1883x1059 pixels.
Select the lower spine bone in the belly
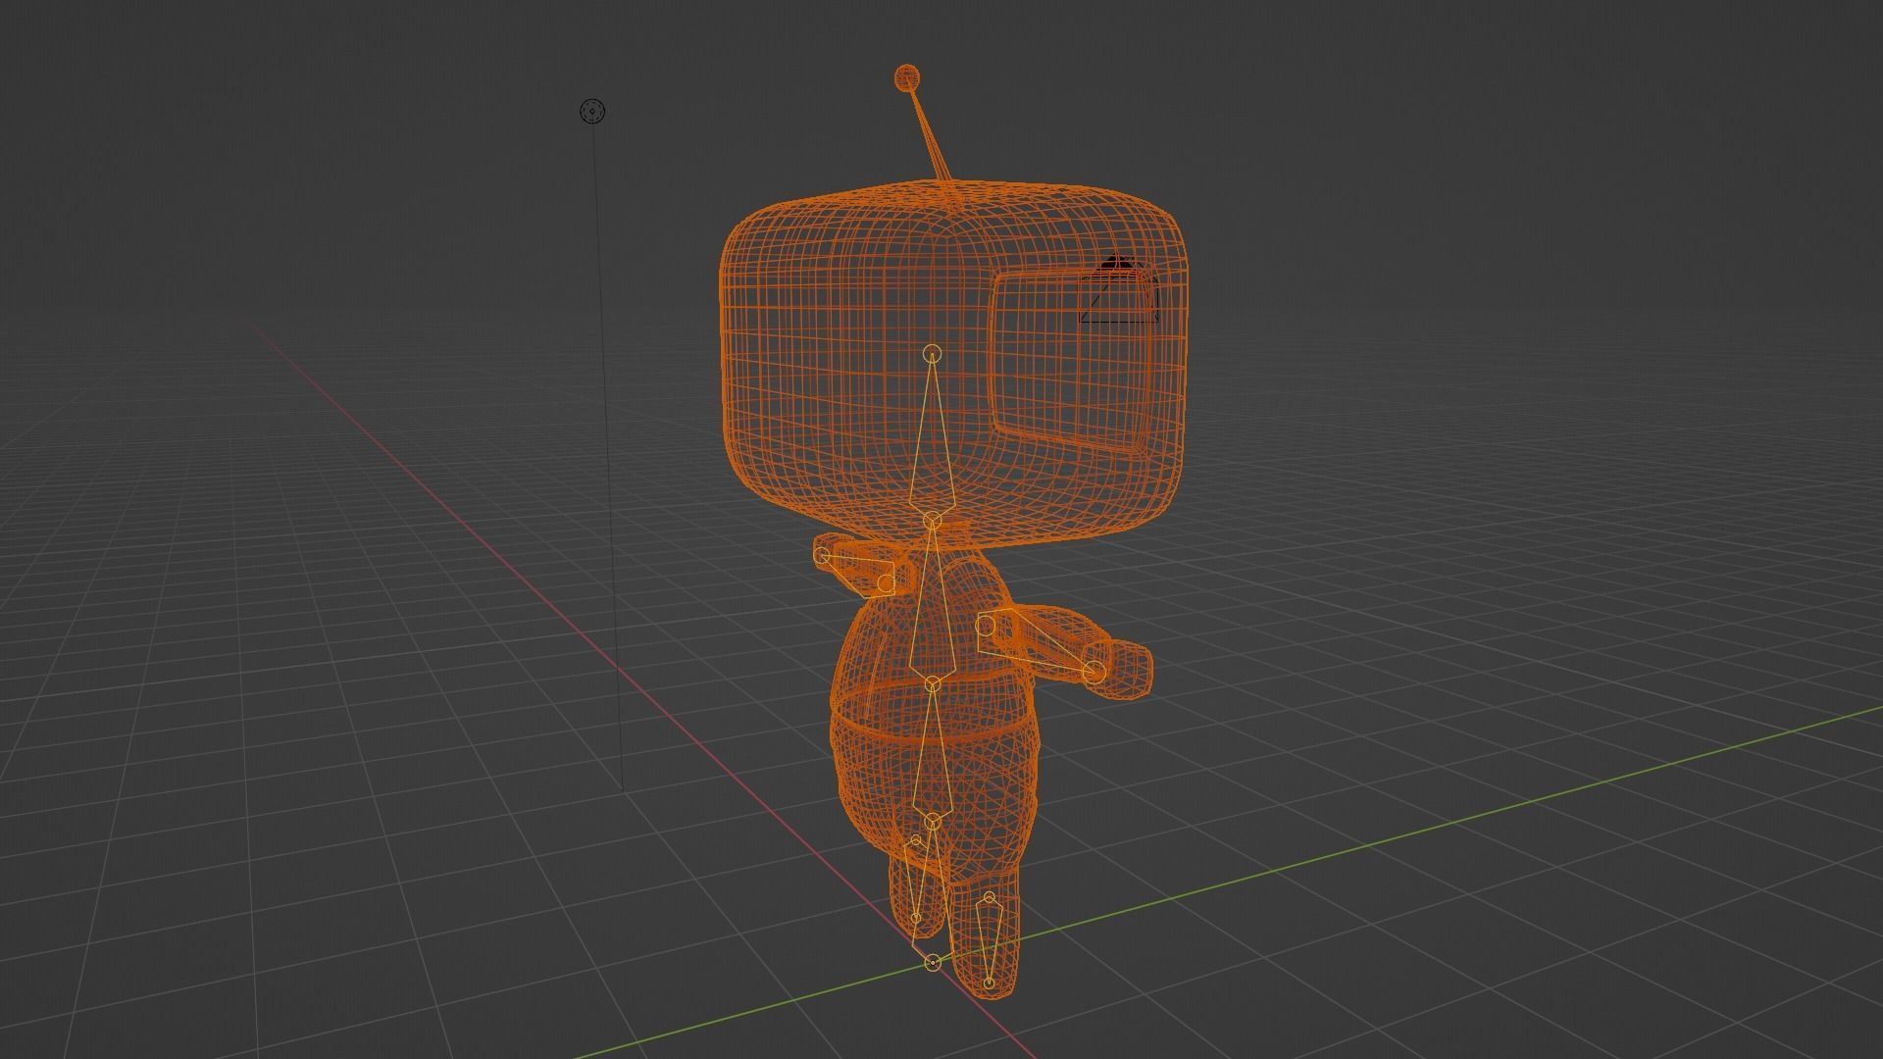[x=931, y=752]
